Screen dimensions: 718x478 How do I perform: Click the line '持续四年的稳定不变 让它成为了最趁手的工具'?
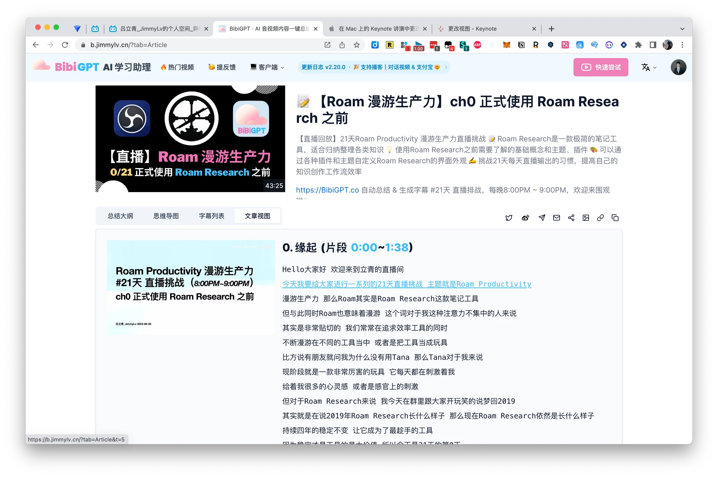(x=358, y=430)
